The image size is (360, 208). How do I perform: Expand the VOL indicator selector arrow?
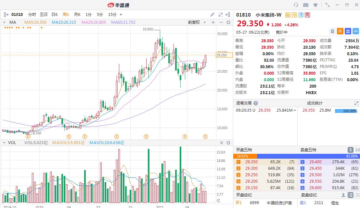click(4, 143)
